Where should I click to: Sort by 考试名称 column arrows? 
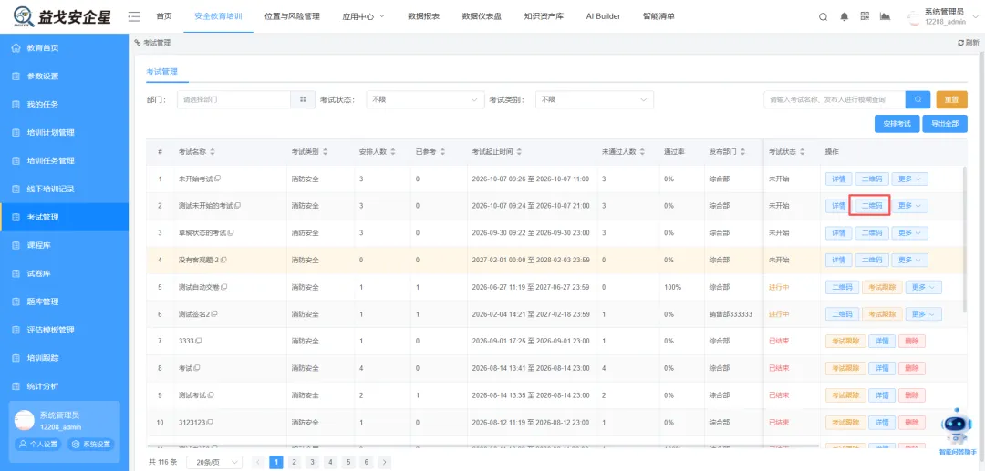(213, 152)
